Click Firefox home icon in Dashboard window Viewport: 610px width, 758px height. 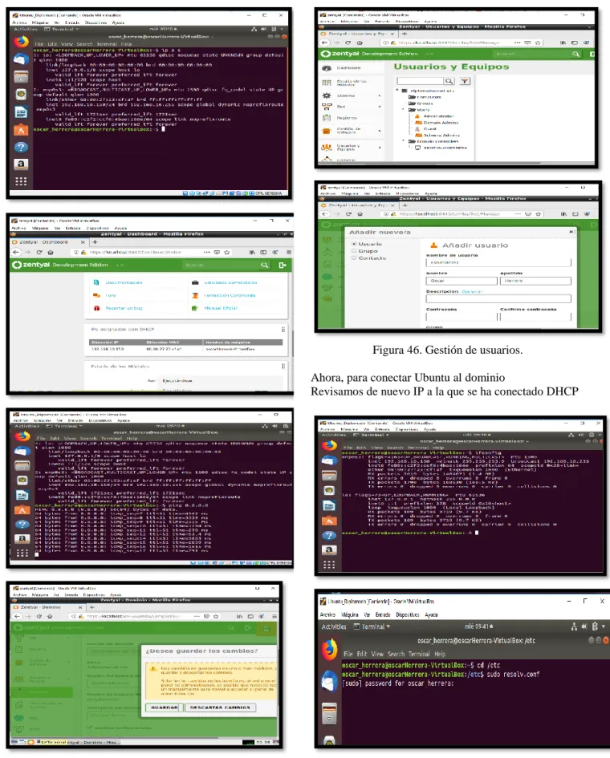(51, 253)
